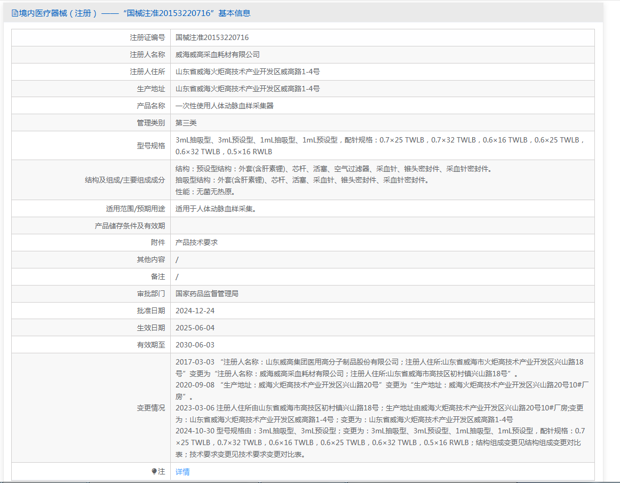
Task: Open the 详情 link in the 注 row
Action: click(x=182, y=472)
